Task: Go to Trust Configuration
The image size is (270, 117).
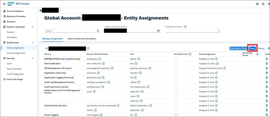Action: [15, 74]
